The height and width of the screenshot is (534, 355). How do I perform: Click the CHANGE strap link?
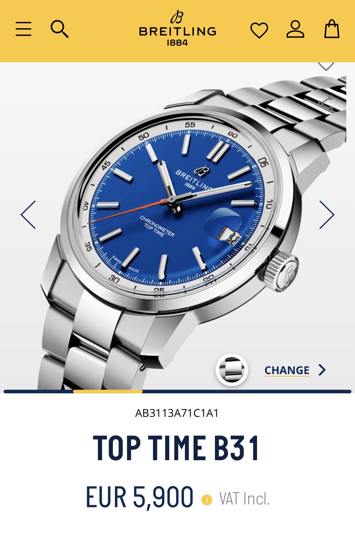tap(287, 370)
